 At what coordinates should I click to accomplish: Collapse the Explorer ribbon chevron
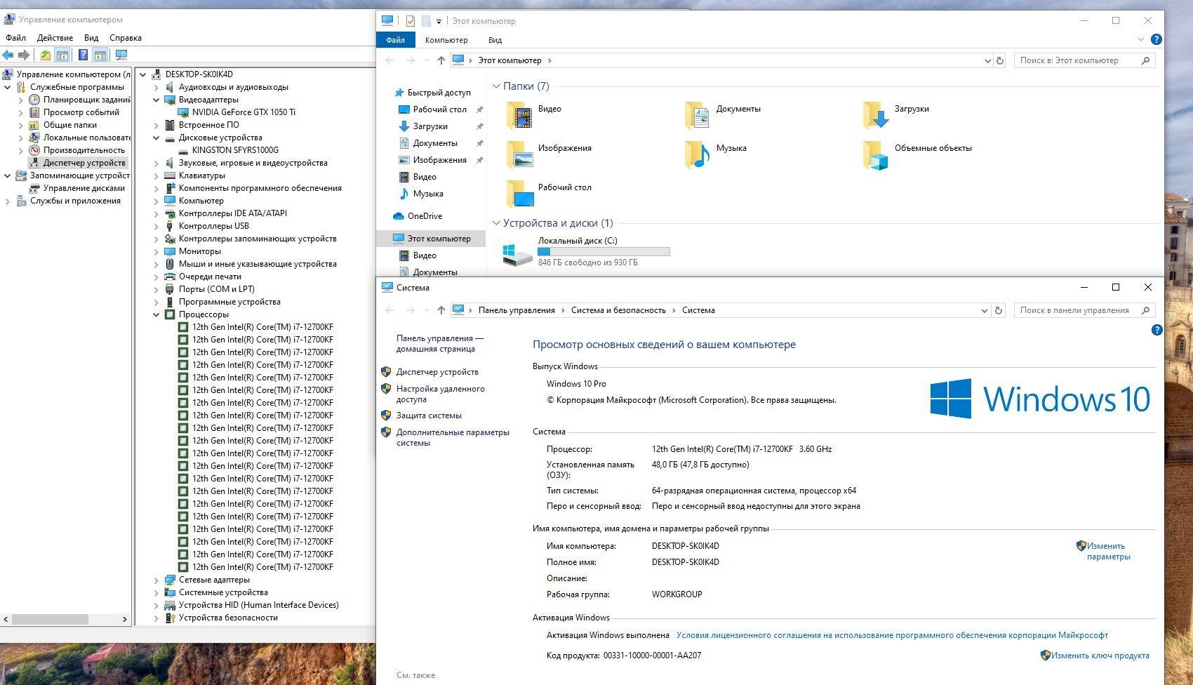pyautogui.click(x=1141, y=39)
